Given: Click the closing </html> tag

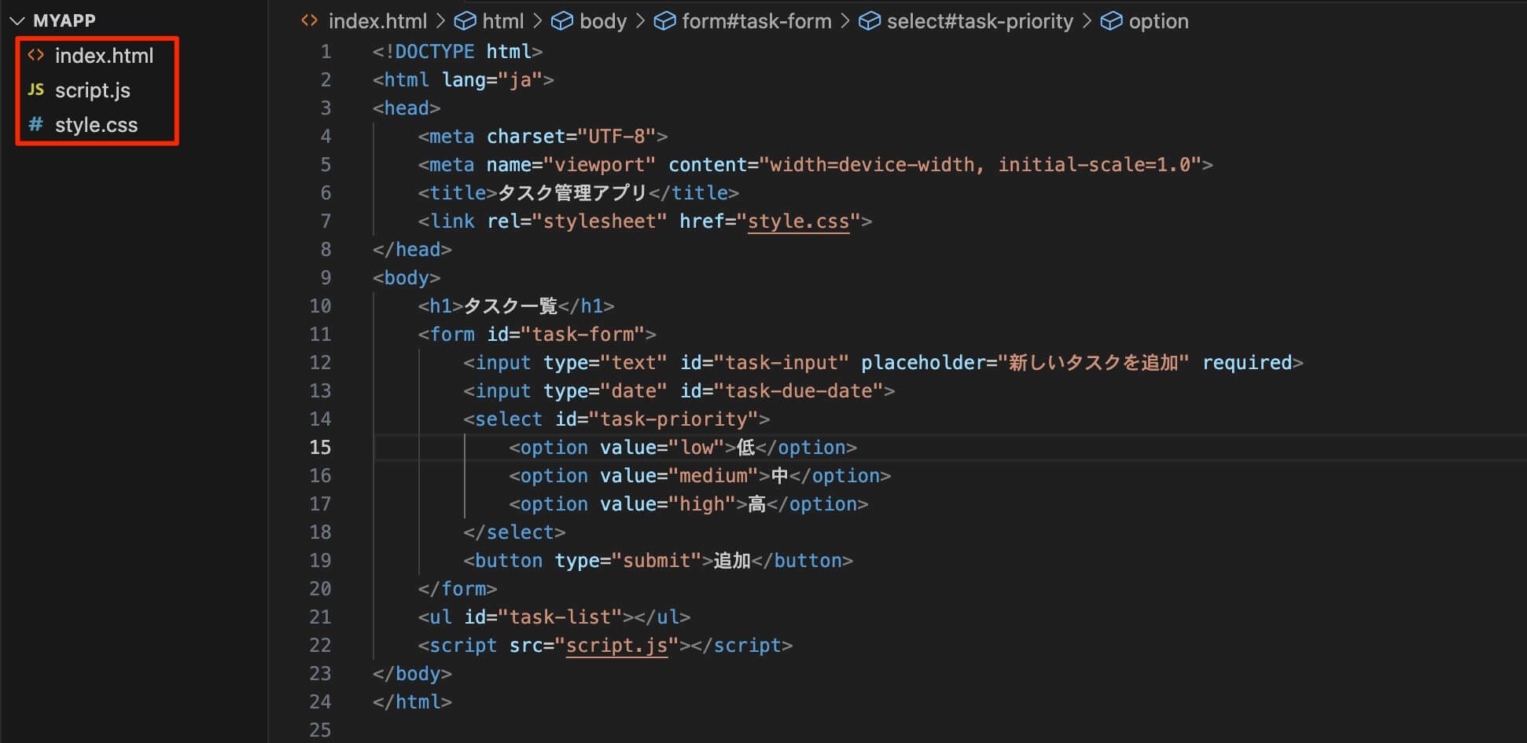Looking at the screenshot, I should click(x=412, y=702).
